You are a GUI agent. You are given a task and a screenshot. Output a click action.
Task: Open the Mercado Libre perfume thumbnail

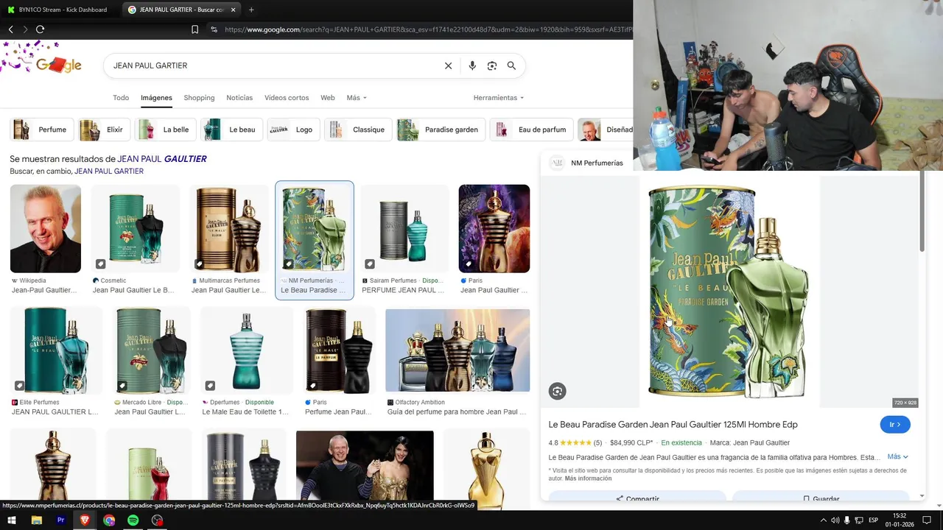153,351
